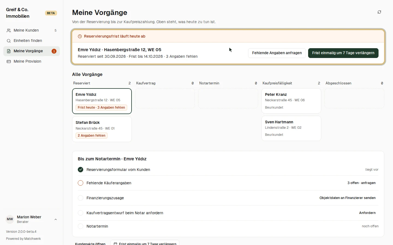Click the card icon beside Meine Provision
This screenshot has width=393, height=245.
[9, 62]
